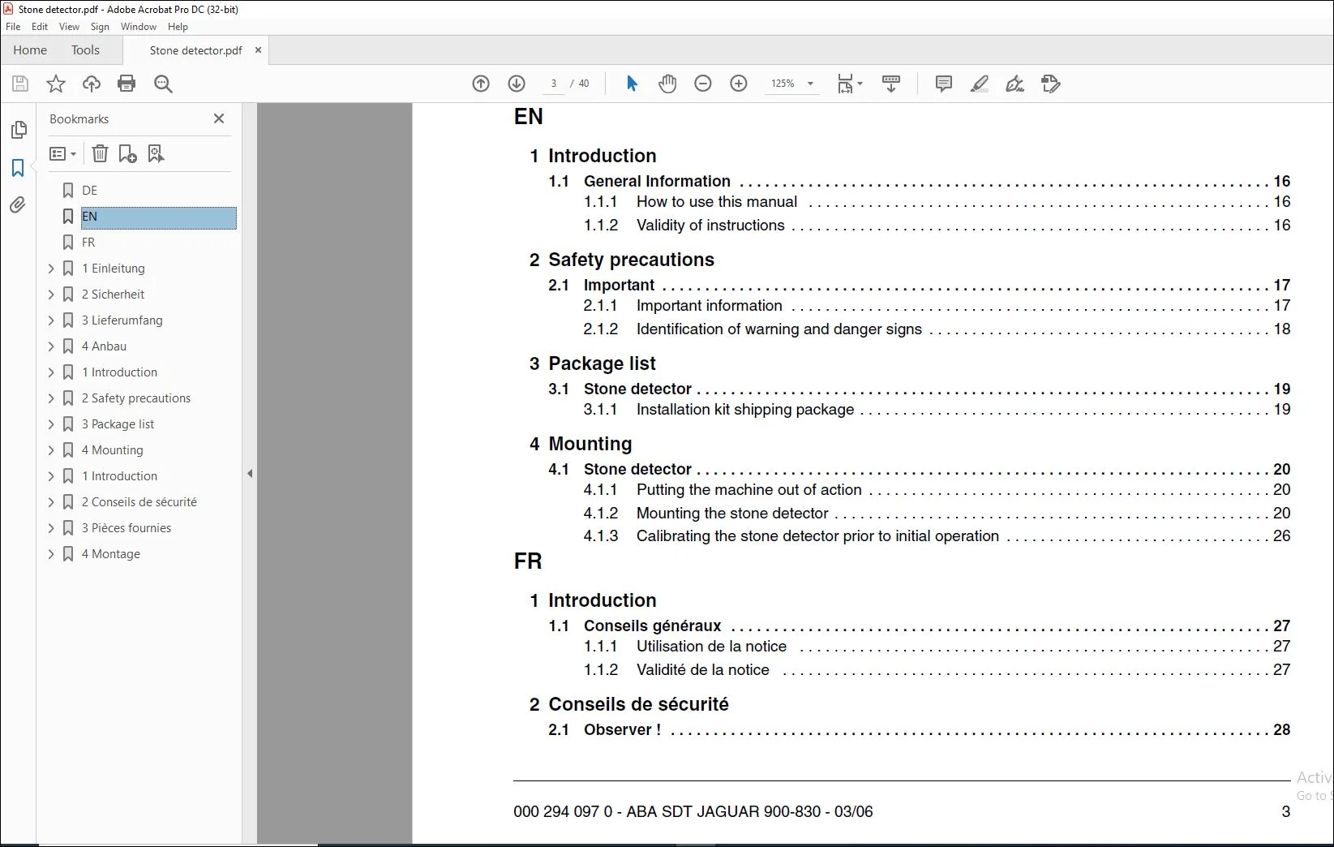Toggle the Bookmarks side panel icon
Viewport: 1334px width, 847px height.
(x=18, y=168)
